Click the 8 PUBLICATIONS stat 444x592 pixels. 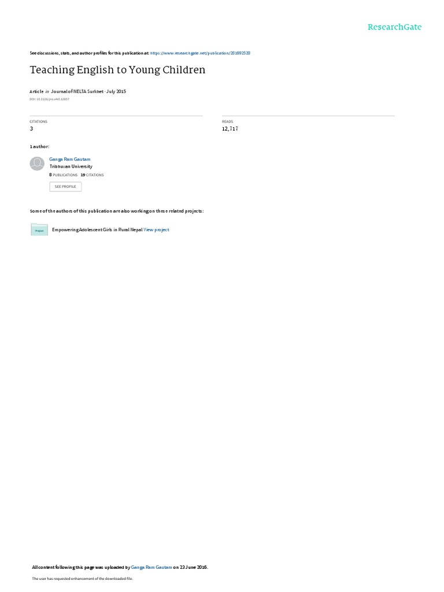[63, 175]
